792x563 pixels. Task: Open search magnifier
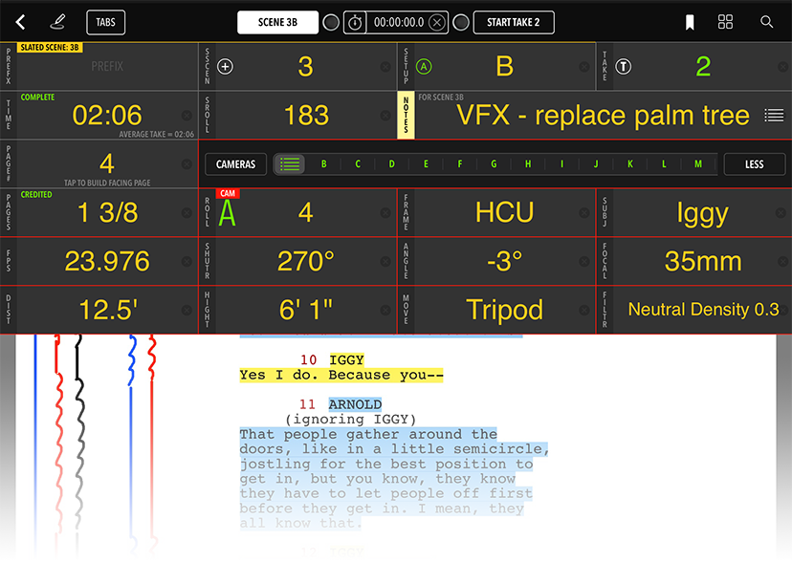(x=766, y=22)
